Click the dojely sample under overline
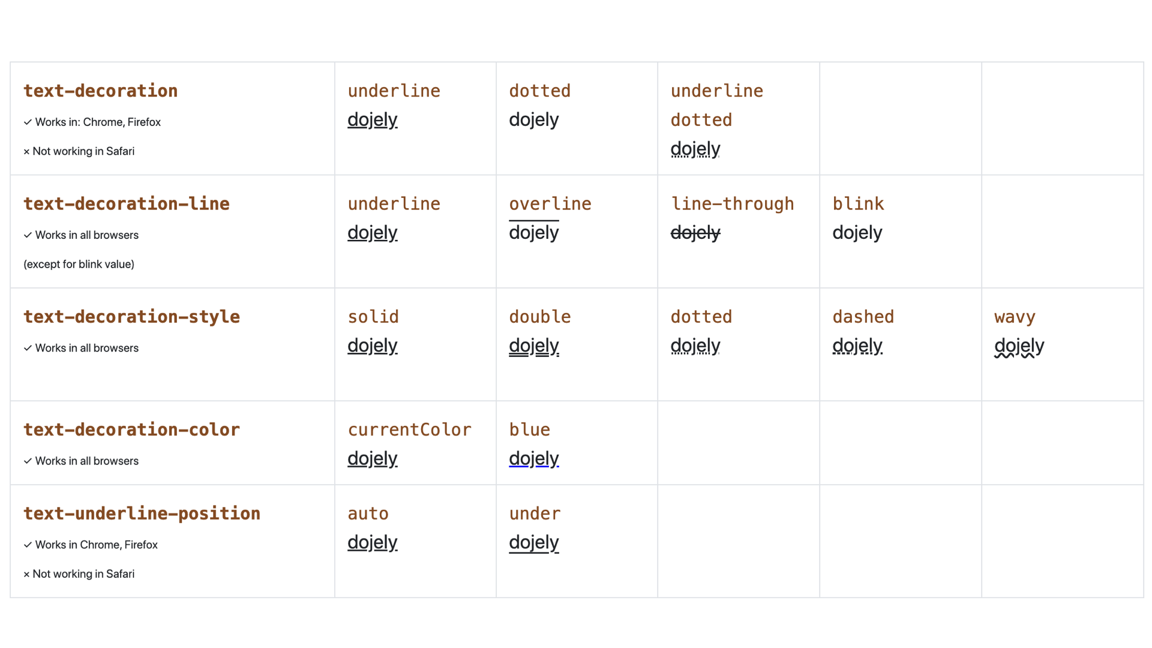 click(533, 233)
